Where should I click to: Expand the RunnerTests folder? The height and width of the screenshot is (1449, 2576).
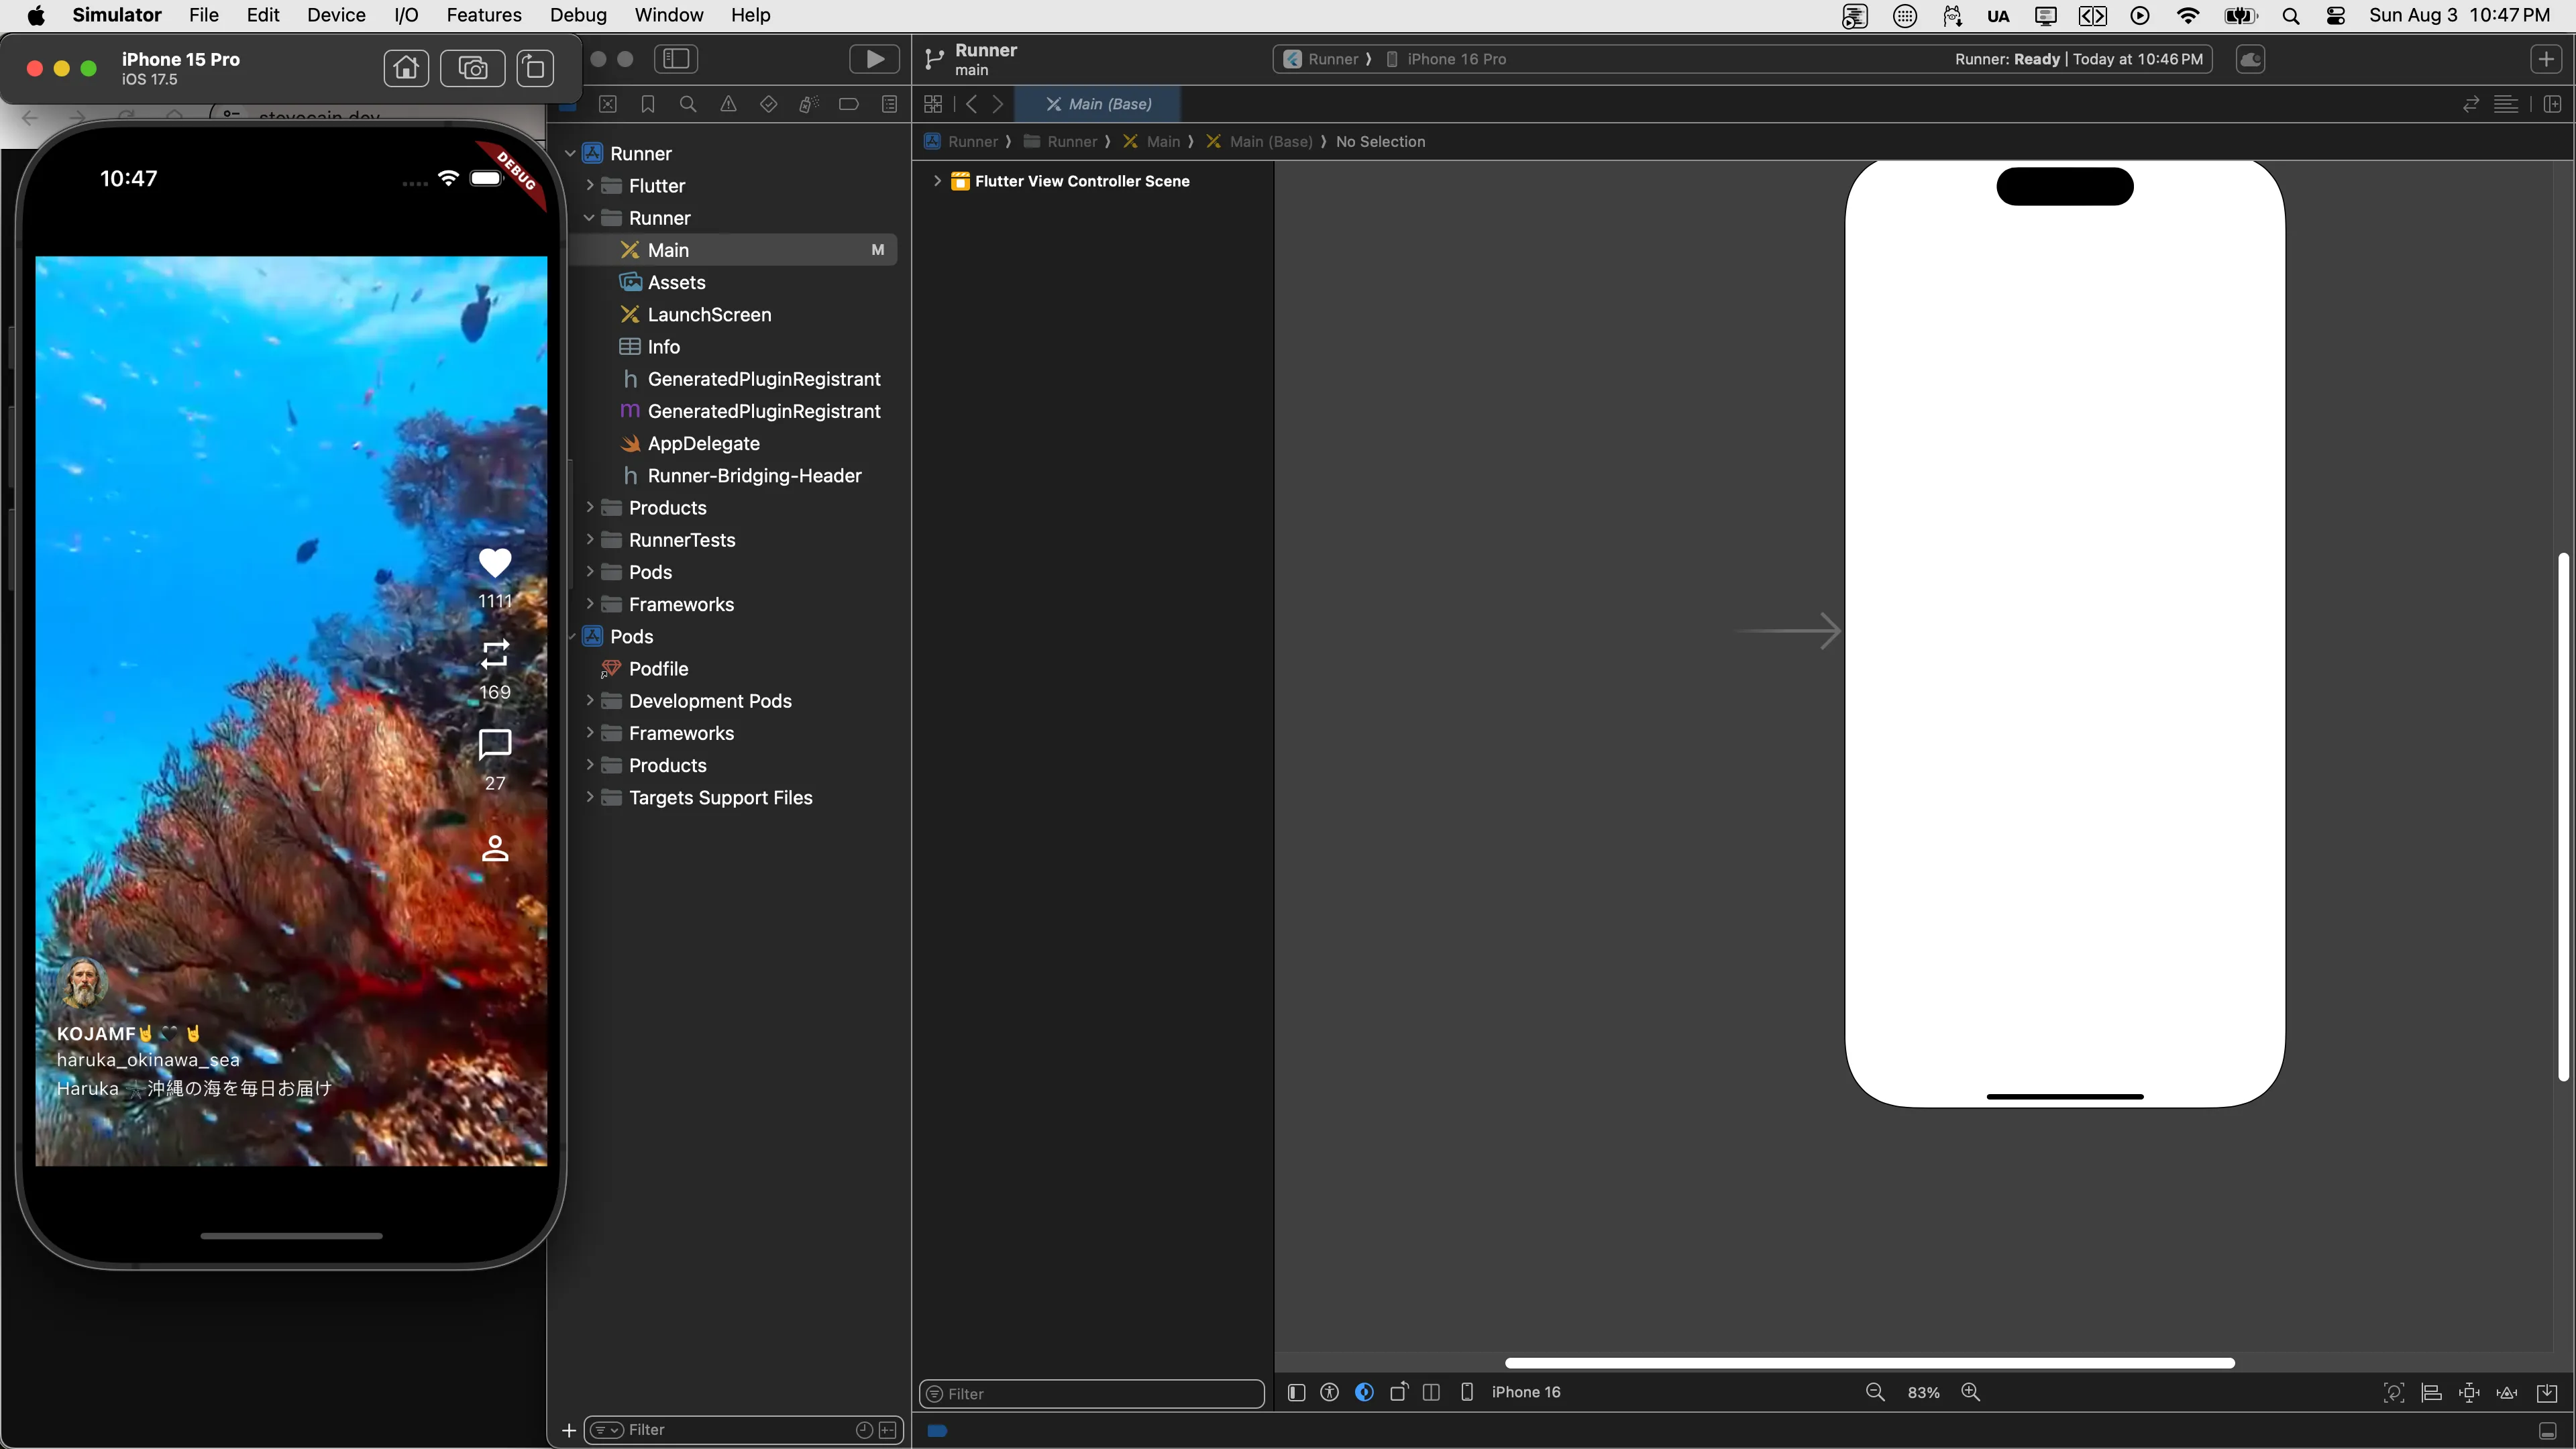[589, 539]
